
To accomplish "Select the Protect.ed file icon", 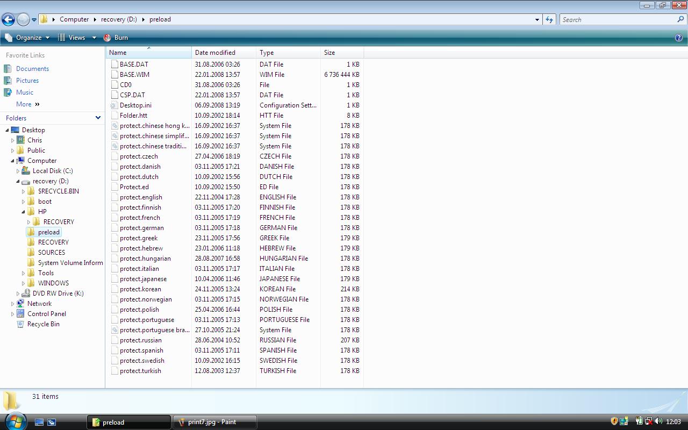I will (114, 187).
